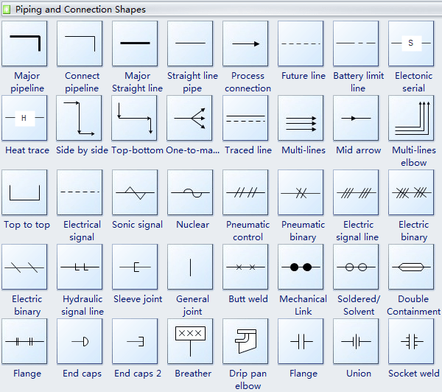Image resolution: width=442 pixels, height=392 pixels.
Task: Select the Traced line shape
Action: (245, 118)
